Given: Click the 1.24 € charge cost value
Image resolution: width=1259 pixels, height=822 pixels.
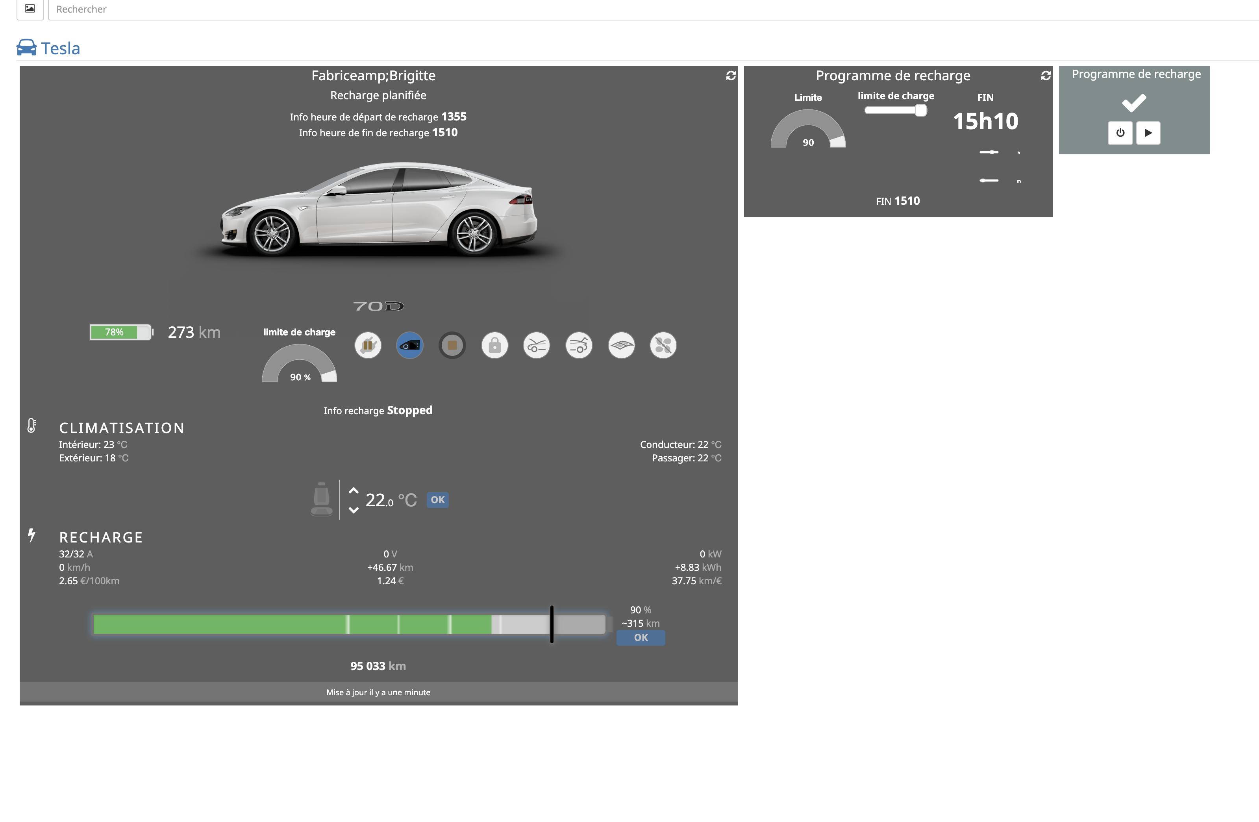Looking at the screenshot, I should tap(391, 581).
